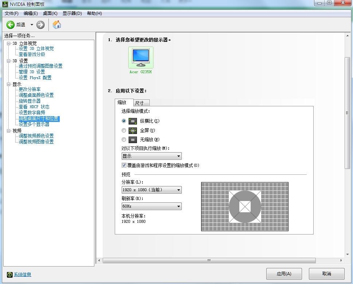Click the green Back arrow icon
This screenshot has width=353, height=284.
11,25
